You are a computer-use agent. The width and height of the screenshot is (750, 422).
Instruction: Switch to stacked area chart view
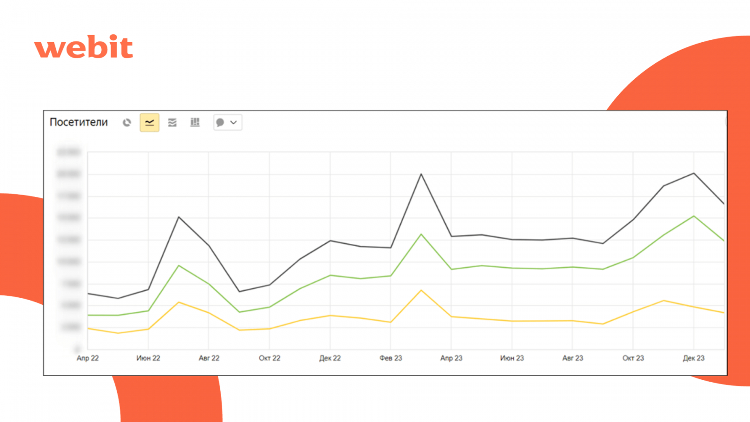172,122
